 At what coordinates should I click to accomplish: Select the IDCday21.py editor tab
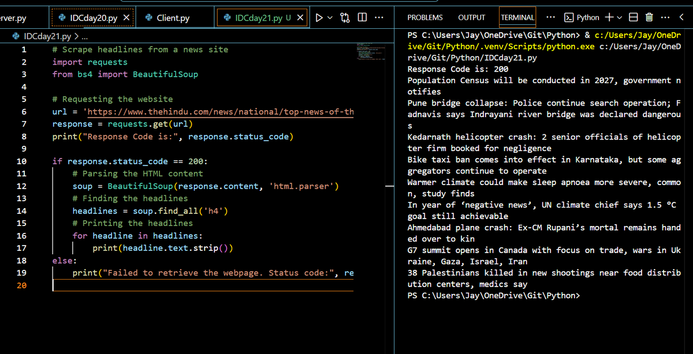tap(263, 18)
